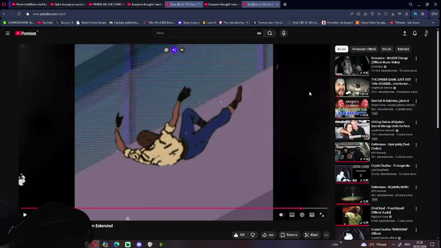Select the Katsotut filter chip
This screenshot has width=441, height=248.
[403, 49]
